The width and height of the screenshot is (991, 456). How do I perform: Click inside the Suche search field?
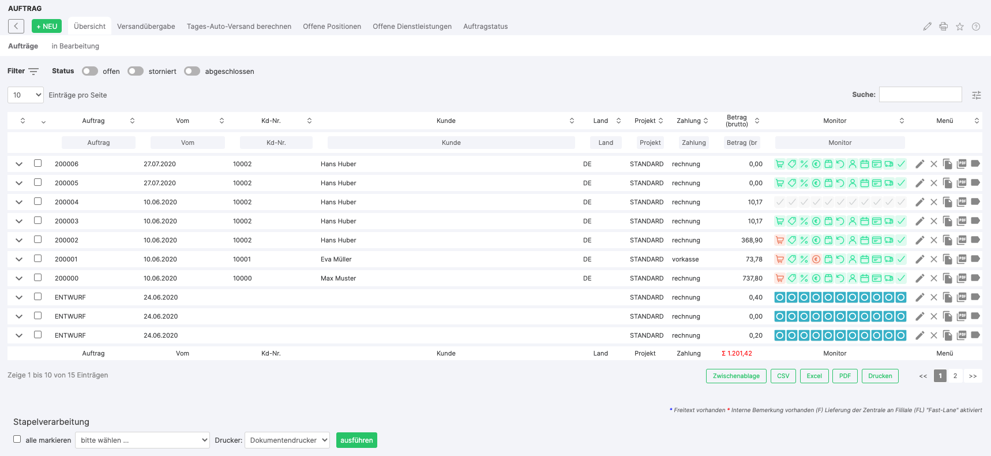coord(921,95)
